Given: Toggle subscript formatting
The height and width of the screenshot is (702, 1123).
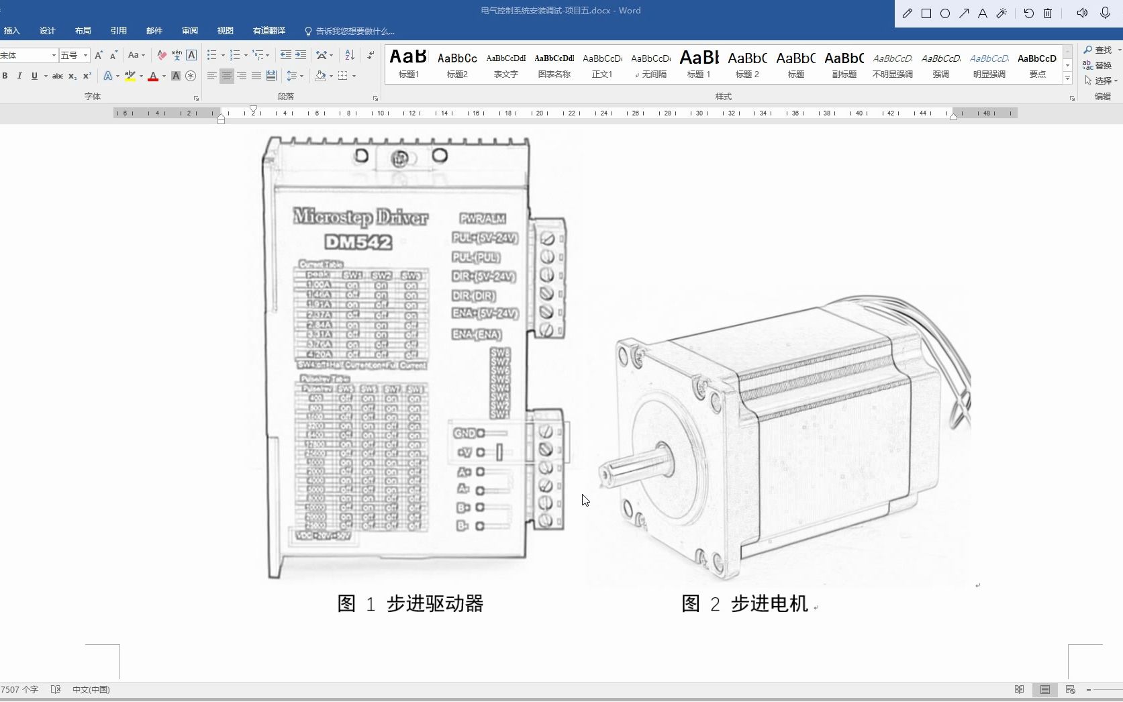Looking at the screenshot, I should coord(72,76).
